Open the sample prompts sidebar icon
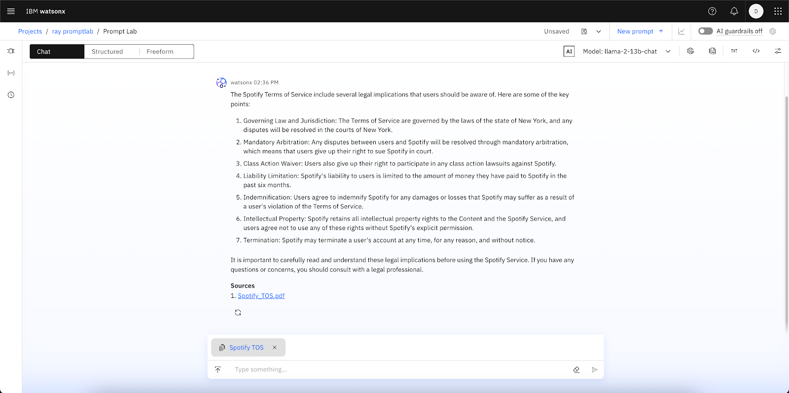 click(x=11, y=51)
